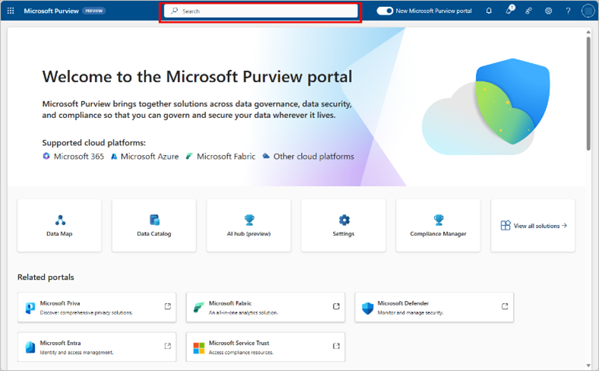Open Microsoft Fabric related portal
The height and width of the screenshot is (371, 599).
(265, 307)
